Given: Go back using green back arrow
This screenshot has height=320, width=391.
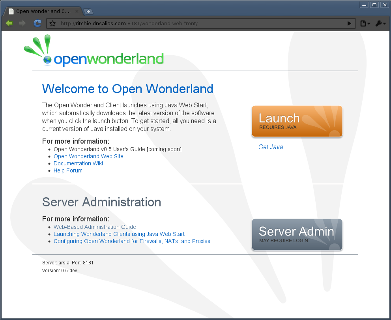Looking at the screenshot, I should 9,23.
